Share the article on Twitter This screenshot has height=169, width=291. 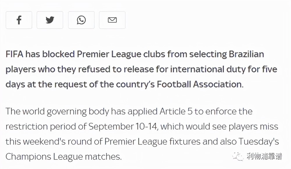[50, 20]
